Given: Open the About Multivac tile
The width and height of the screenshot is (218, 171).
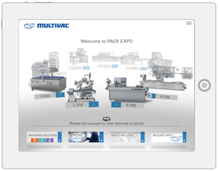Looking at the screenshot, I should pos(127,137).
